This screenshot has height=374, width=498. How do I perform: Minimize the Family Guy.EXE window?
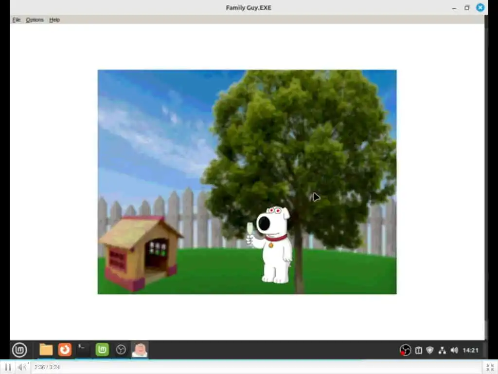(x=454, y=8)
